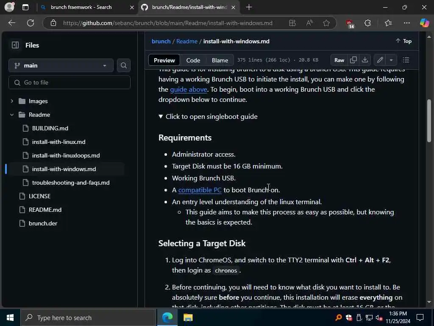Close the brunch fraemwork Search tab

(x=132, y=8)
